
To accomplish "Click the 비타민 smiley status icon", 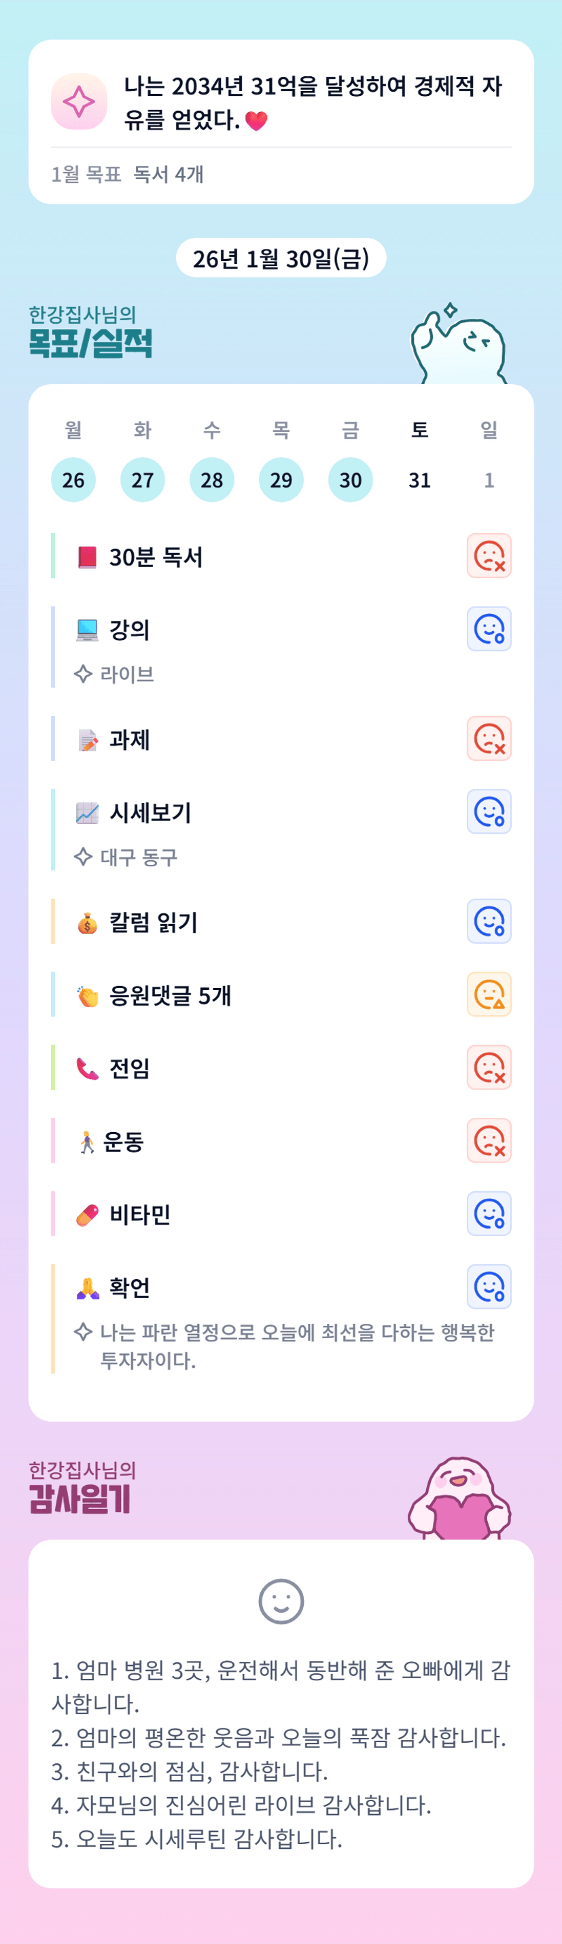I will click(x=489, y=1214).
